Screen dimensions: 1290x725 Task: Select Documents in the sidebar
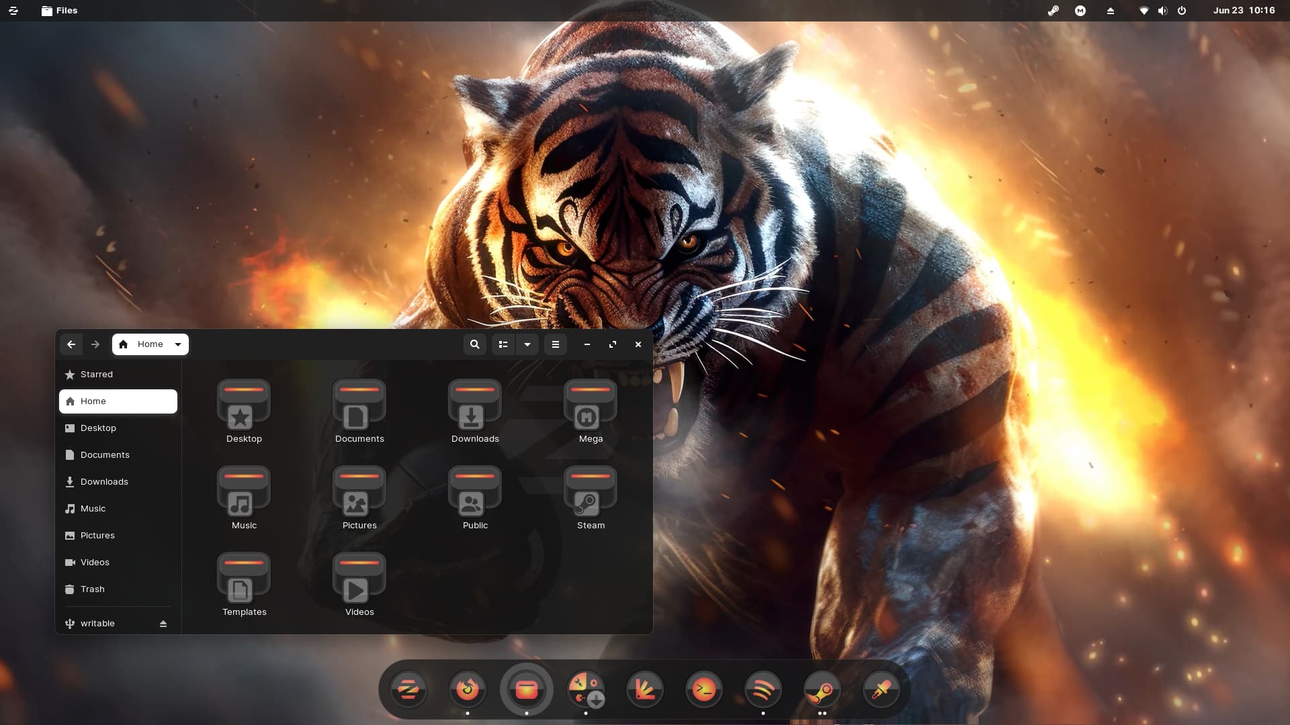[118, 455]
